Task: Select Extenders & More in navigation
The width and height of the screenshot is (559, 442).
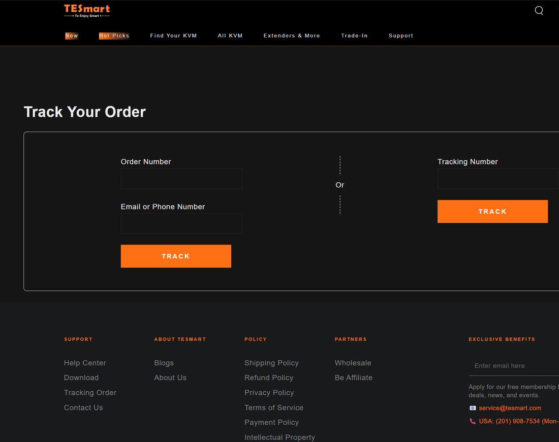Action: point(292,36)
